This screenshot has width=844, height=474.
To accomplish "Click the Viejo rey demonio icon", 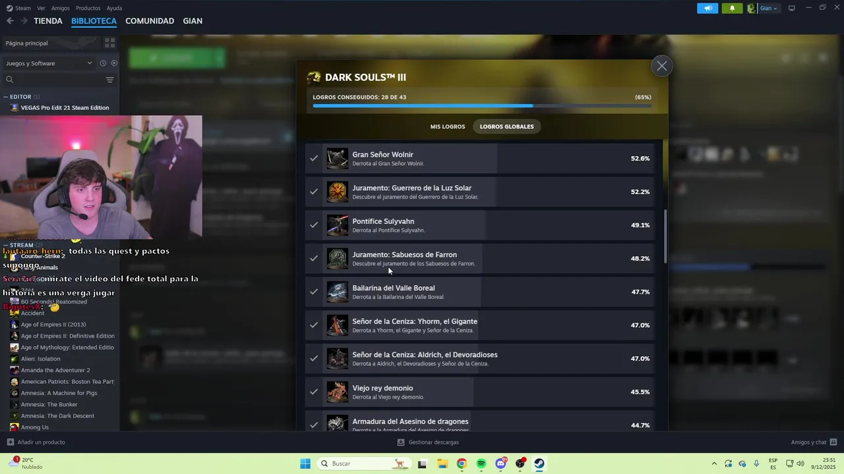I will [338, 392].
